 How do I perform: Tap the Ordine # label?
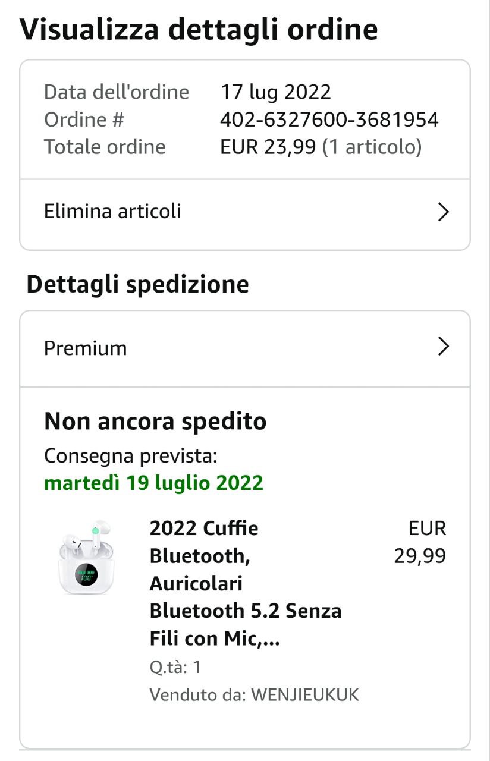84,120
